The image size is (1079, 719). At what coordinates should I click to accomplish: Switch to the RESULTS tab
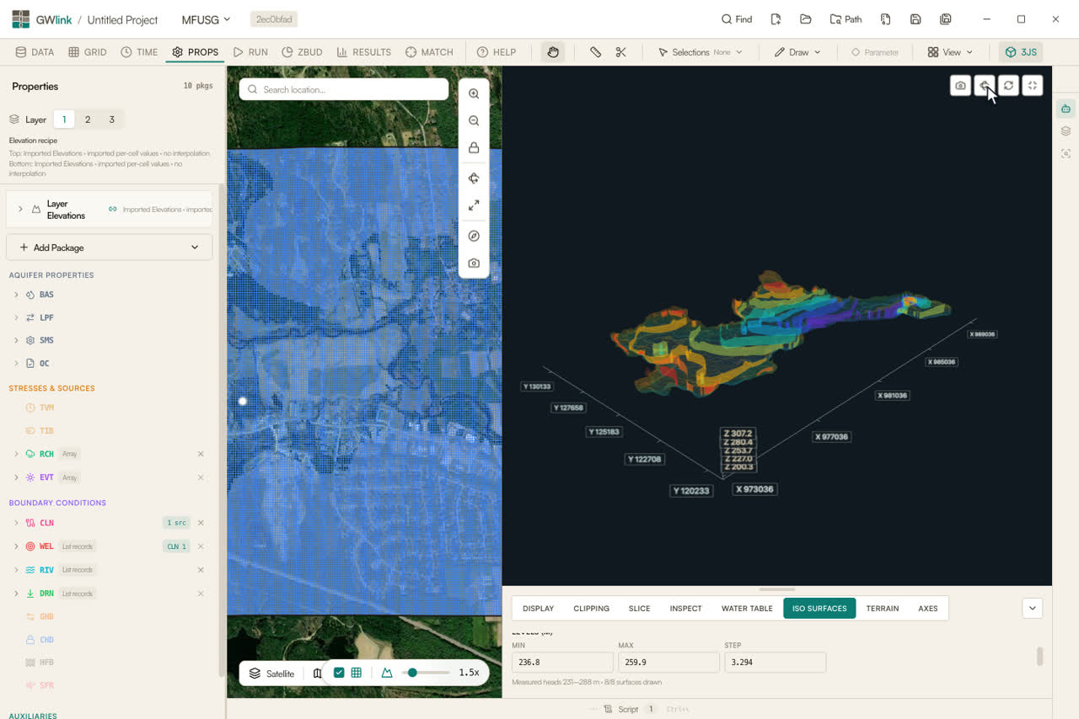click(364, 52)
